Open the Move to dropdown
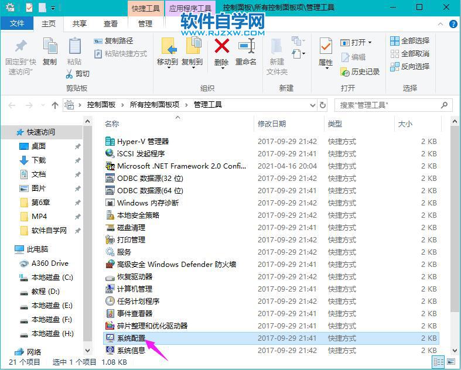 [x=168, y=67]
